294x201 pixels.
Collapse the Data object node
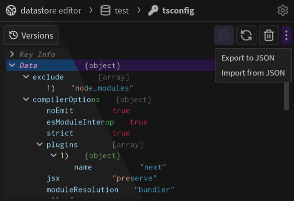(12, 65)
